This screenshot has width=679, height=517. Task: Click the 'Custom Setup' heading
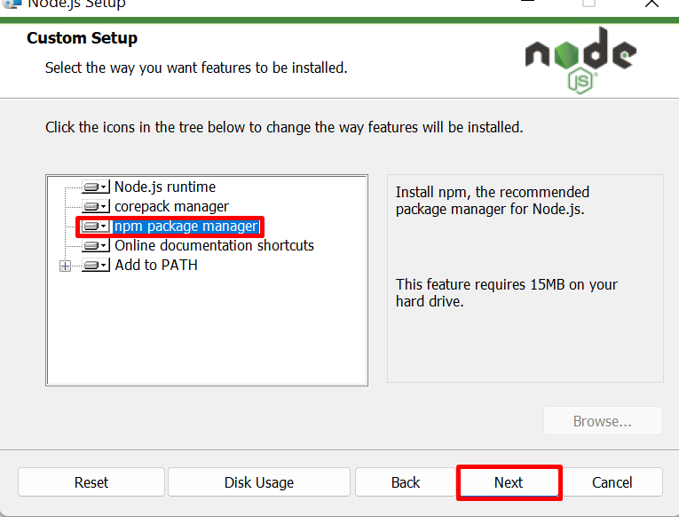[x=82, y=38]
